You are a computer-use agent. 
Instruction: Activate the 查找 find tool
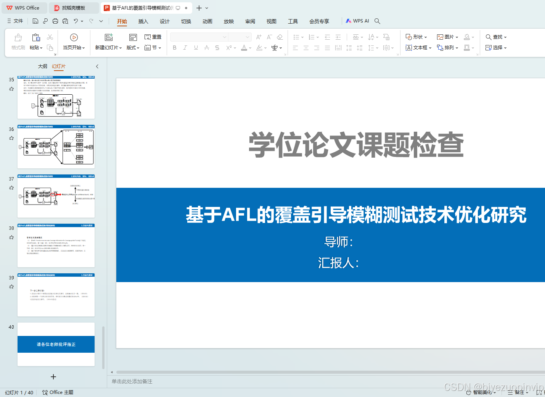coord(495,37)
